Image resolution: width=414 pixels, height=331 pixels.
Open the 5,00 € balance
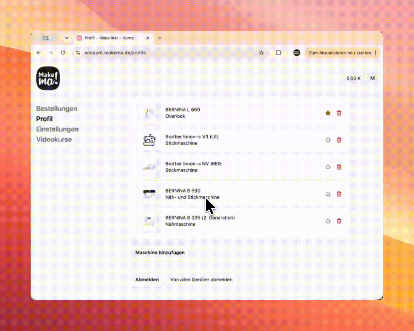[353, 79]
